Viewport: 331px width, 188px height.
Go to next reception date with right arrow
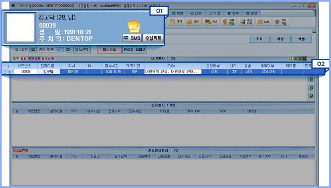coord(68,49)
